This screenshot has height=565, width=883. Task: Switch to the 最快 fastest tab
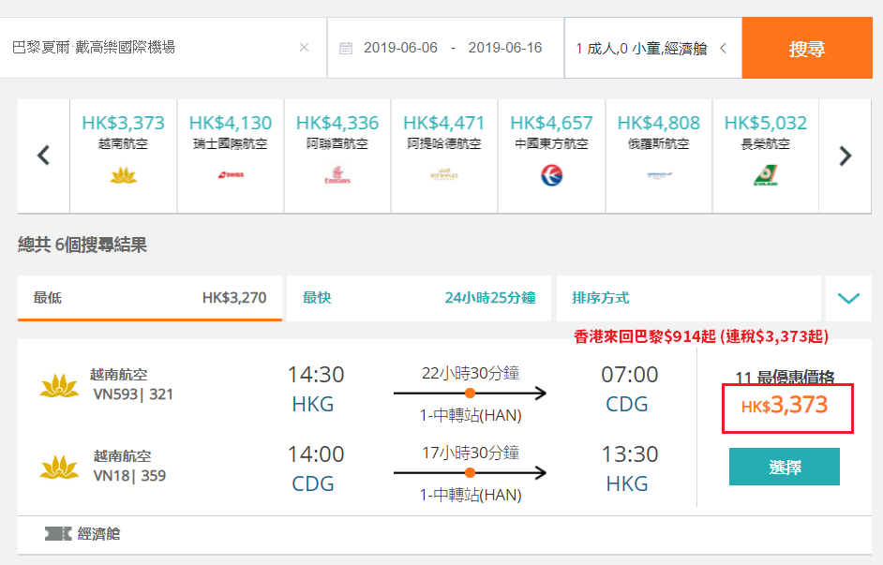(419, 298)
